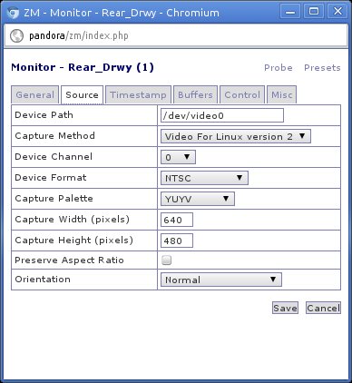Maximize the Chromium window

click(314, 12)
